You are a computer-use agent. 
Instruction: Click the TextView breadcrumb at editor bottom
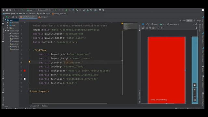click(45, 106)
